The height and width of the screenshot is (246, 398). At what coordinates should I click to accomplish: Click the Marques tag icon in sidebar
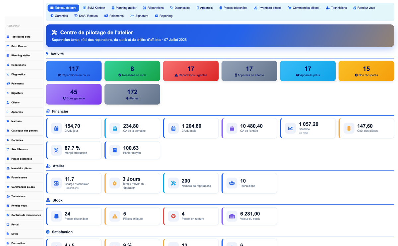(8, 121)
